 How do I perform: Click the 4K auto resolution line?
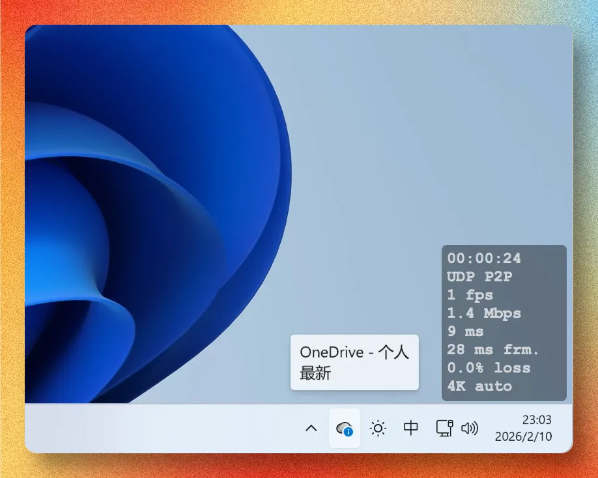pyautogui.click(x=479, y=386)
